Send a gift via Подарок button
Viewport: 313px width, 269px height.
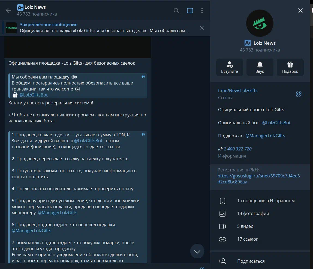pyautogui.click(x=290, y=67)
